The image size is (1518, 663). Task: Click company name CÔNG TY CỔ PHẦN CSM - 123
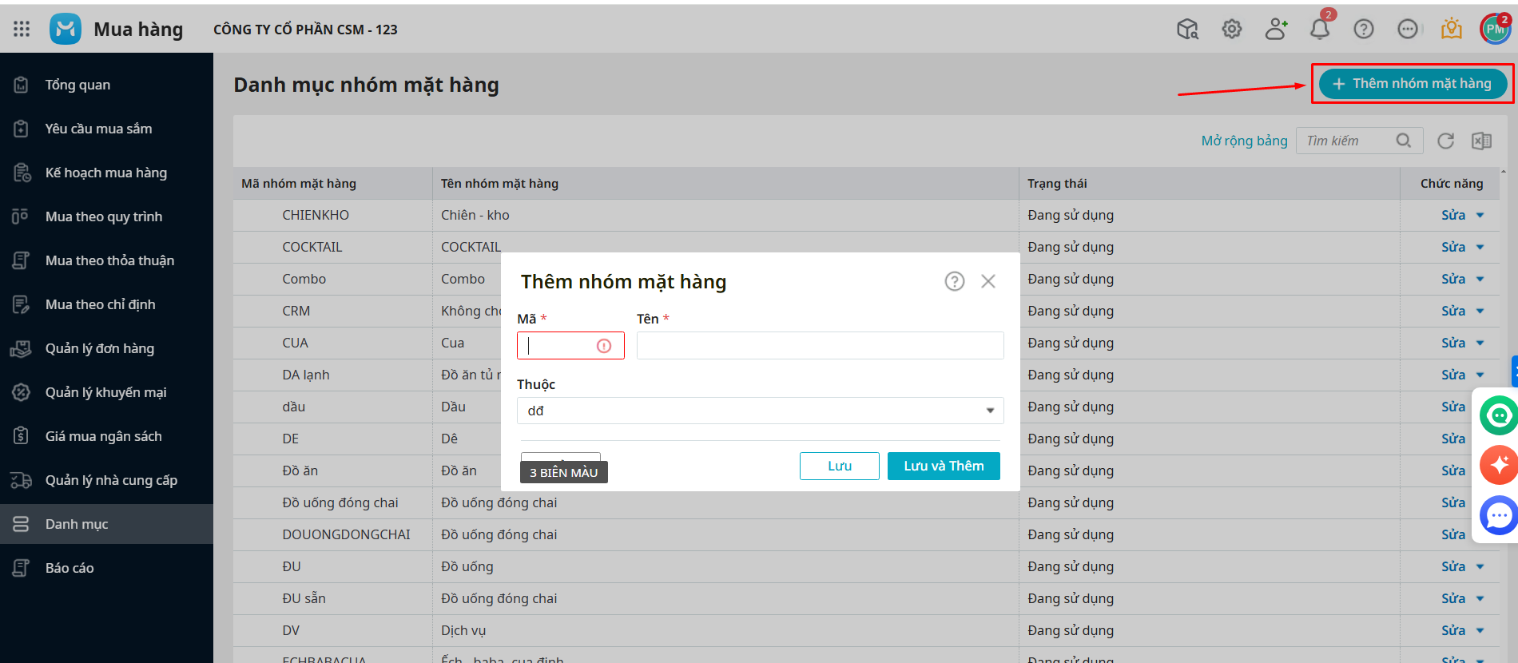pyautogui.click(x=305, y=30)
